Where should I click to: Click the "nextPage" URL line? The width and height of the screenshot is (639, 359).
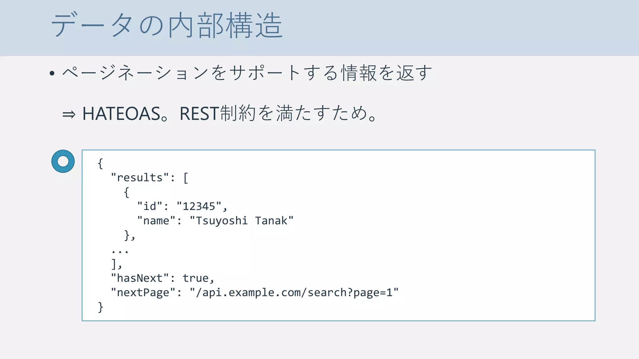tap(255, 292)
